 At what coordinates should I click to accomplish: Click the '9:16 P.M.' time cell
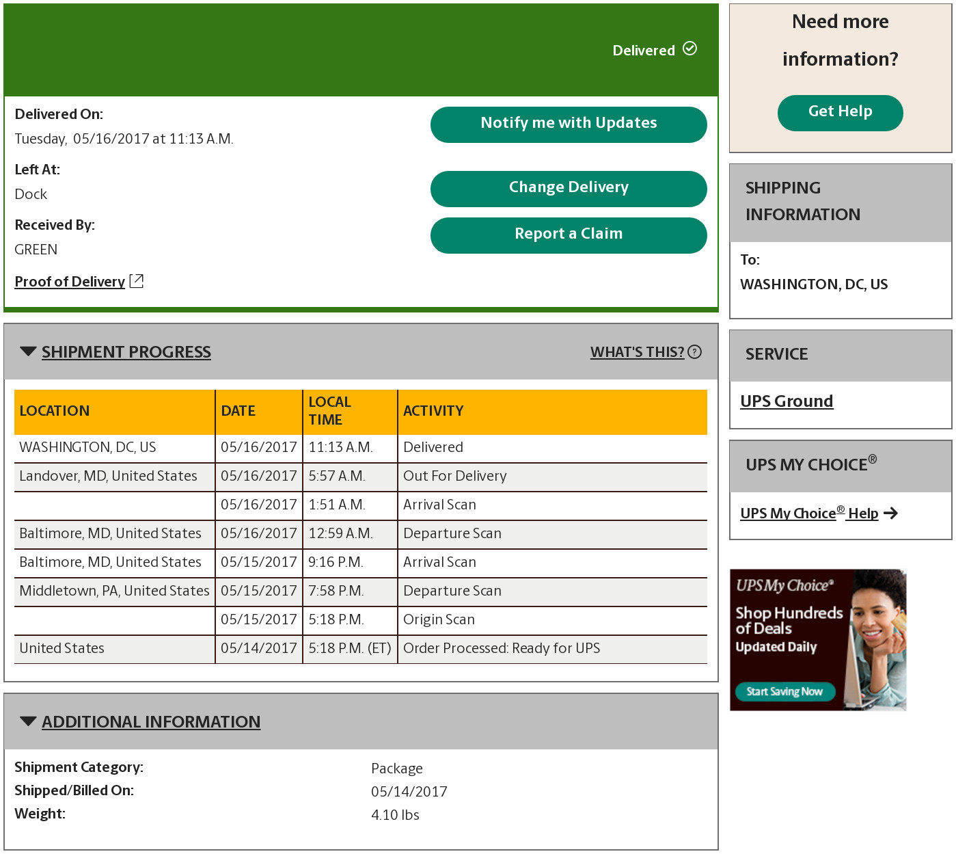pos(350,563)
